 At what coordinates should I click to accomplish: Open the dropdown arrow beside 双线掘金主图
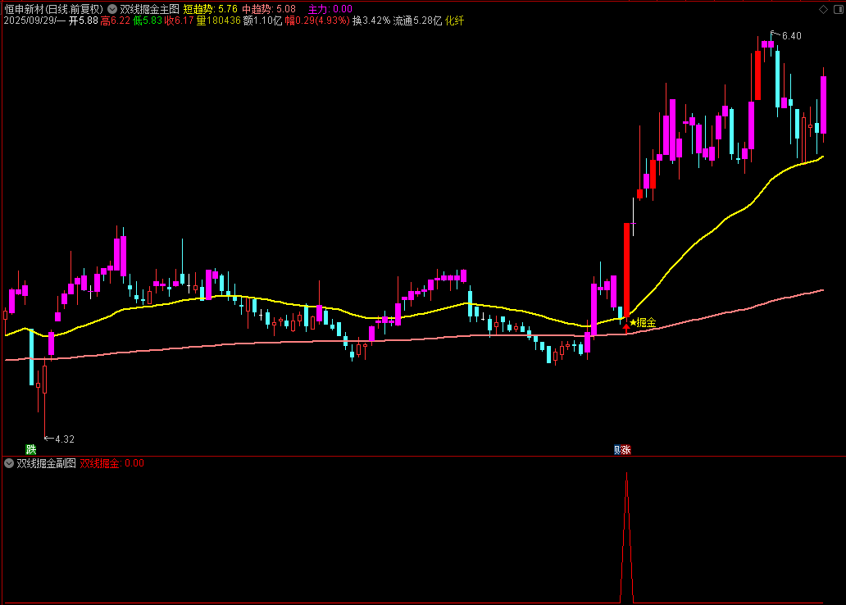point(112,9)
